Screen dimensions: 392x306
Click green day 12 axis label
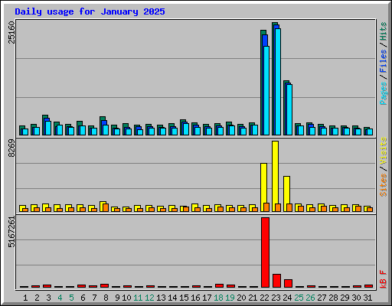(x=149, y=298)
